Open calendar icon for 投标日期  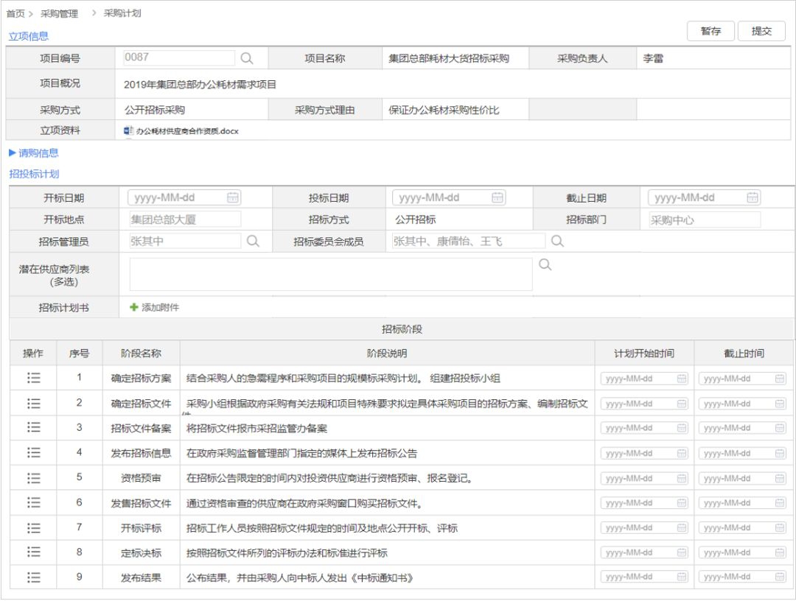click(x=497, y=197)
